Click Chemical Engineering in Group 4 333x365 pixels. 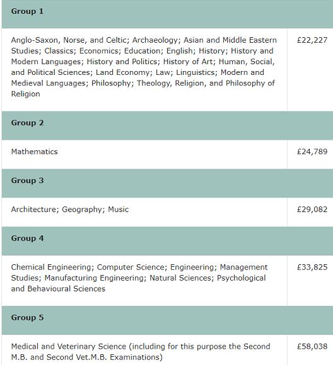[51, 267]
